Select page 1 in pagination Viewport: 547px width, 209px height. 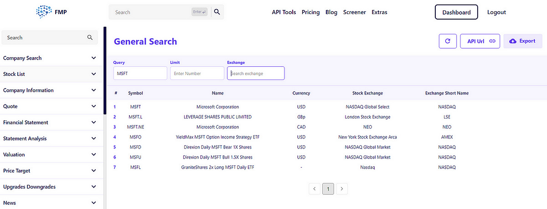point(328,189)
